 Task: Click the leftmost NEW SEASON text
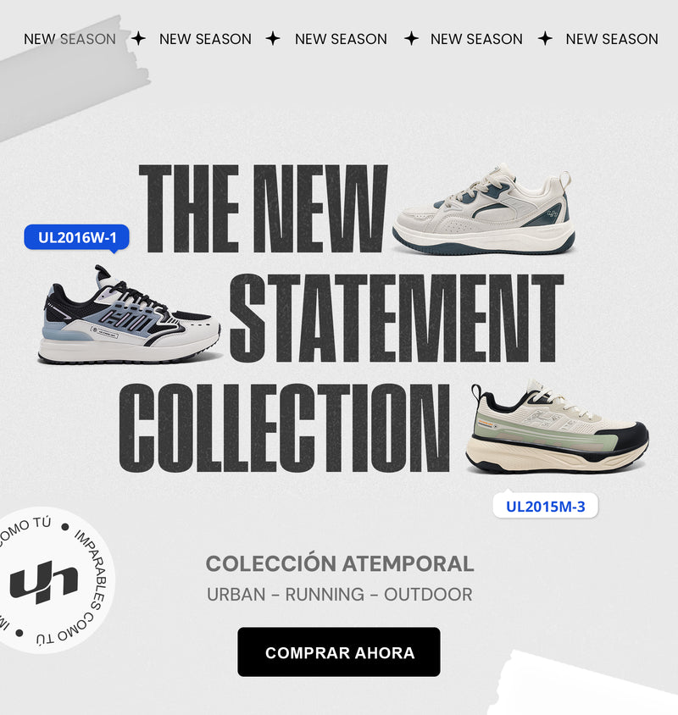tap(69, 39)
